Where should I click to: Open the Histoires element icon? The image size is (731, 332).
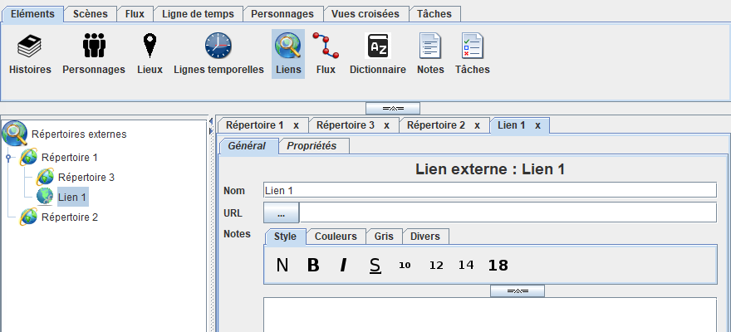[x=30, y=46]
